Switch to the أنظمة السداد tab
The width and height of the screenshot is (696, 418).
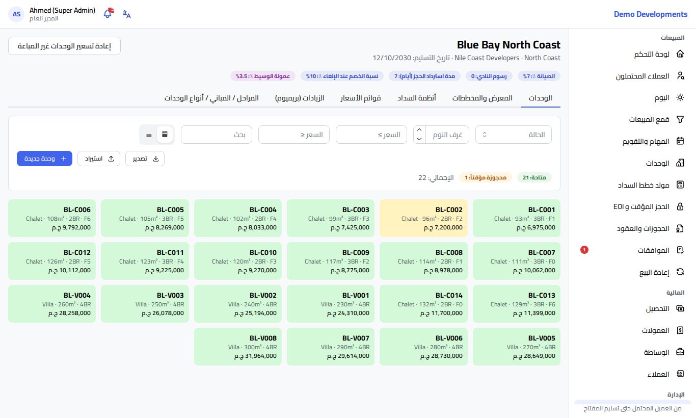pos(417,98)
